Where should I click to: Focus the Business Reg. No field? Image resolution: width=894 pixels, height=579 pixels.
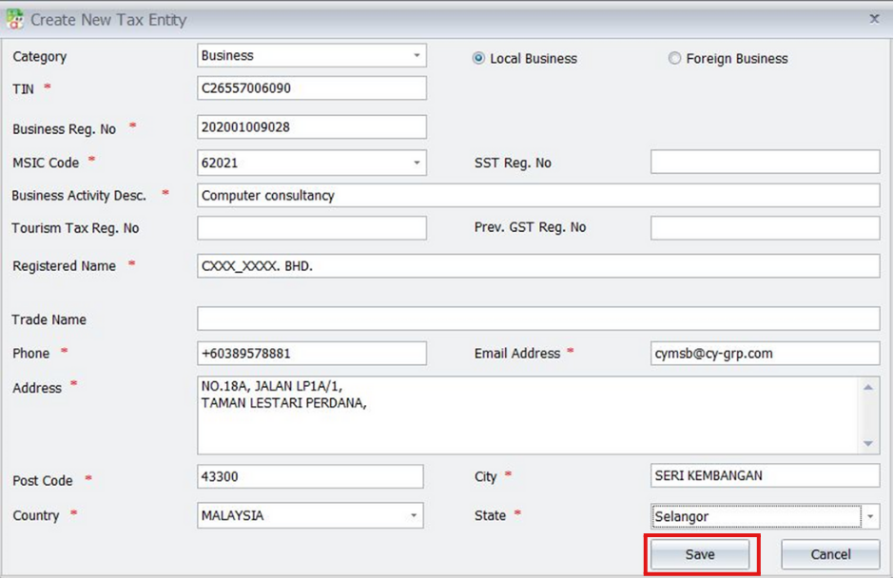311,126
